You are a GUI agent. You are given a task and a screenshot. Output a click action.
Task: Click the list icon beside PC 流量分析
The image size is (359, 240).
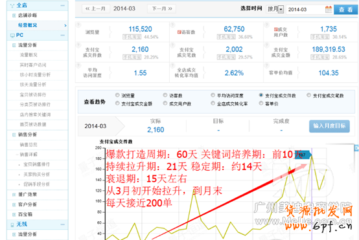coord(14,45)
